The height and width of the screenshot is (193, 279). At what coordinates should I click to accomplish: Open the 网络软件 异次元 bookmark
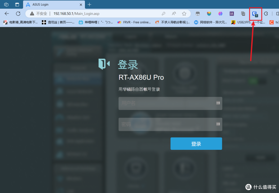point(211,22)
